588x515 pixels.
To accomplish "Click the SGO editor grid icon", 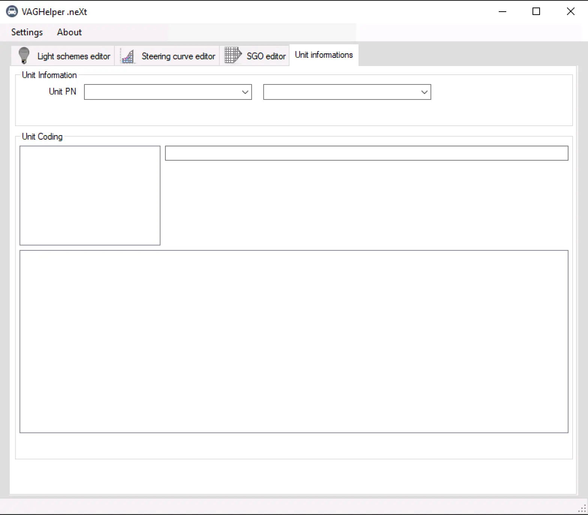I will point(233,56).
